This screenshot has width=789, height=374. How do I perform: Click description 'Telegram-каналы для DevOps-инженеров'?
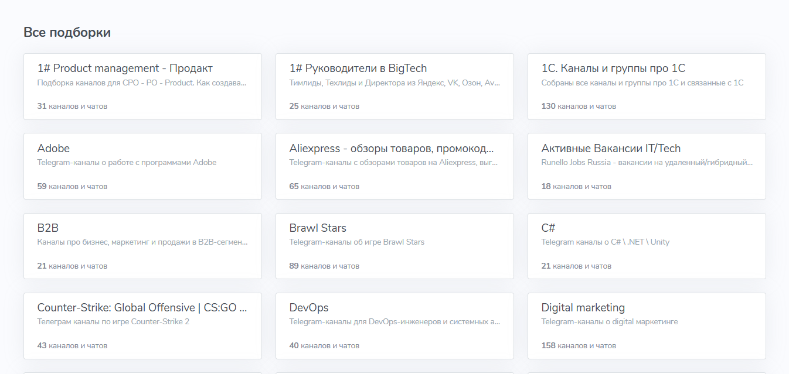coord(394,321)
